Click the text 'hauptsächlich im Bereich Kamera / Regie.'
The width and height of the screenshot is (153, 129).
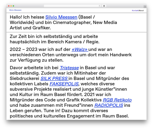(54, 42)
